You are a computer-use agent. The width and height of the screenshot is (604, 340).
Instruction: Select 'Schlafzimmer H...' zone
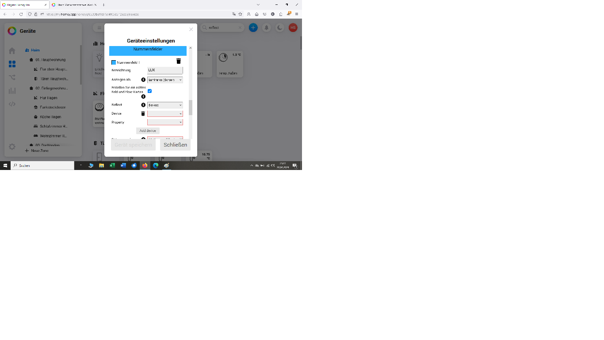53,127
